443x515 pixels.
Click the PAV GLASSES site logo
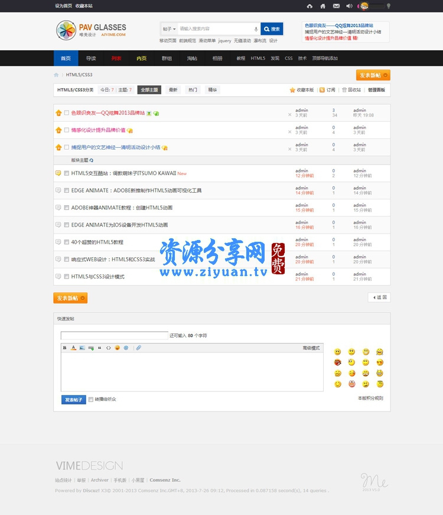tap(91, 30)
